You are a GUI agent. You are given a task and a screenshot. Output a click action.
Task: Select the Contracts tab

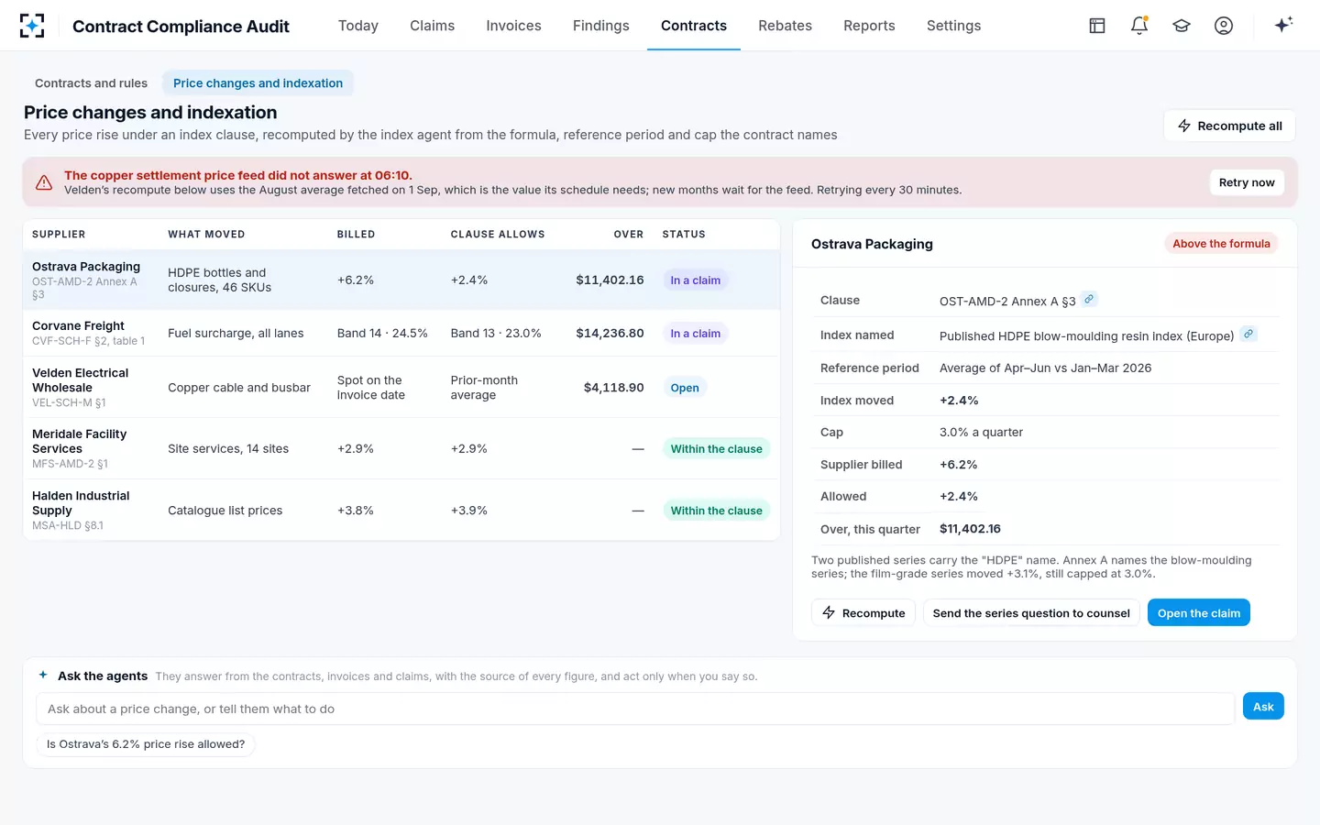[694, 26]
